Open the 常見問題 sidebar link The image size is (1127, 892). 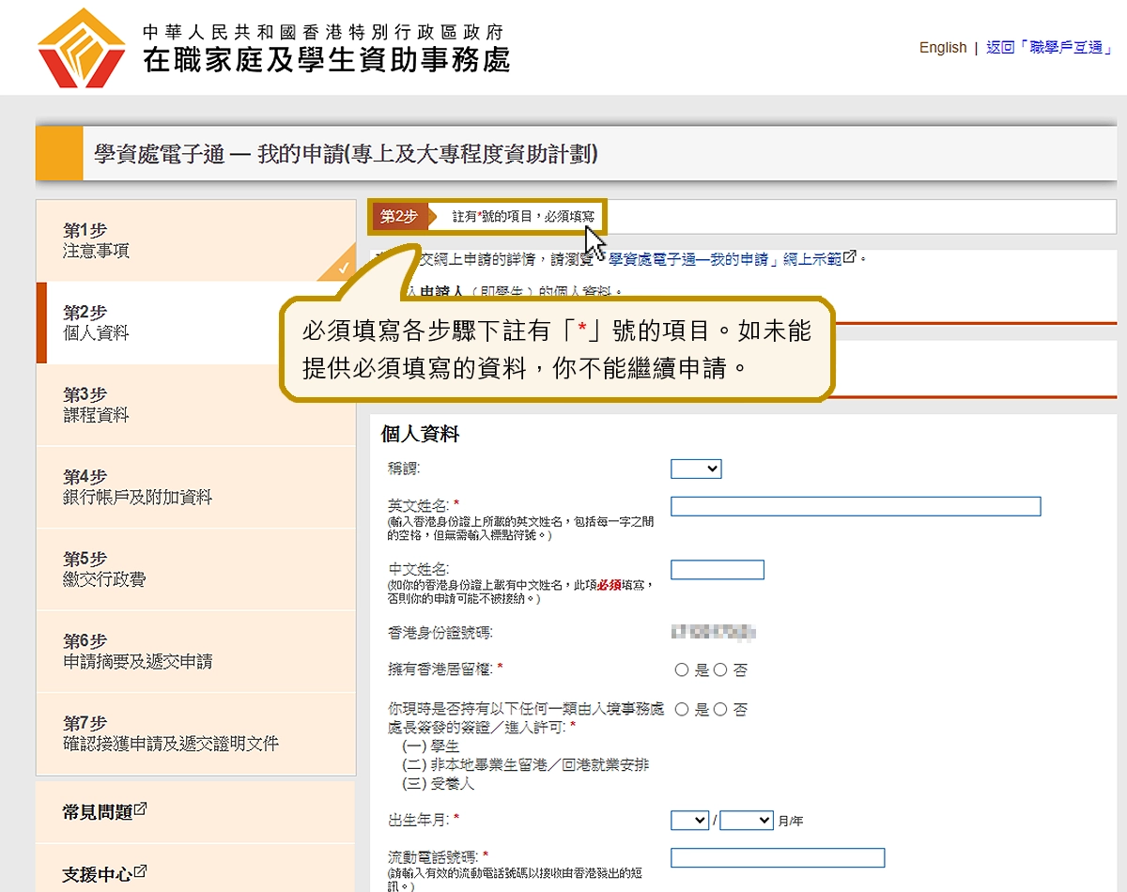[98, 812]
